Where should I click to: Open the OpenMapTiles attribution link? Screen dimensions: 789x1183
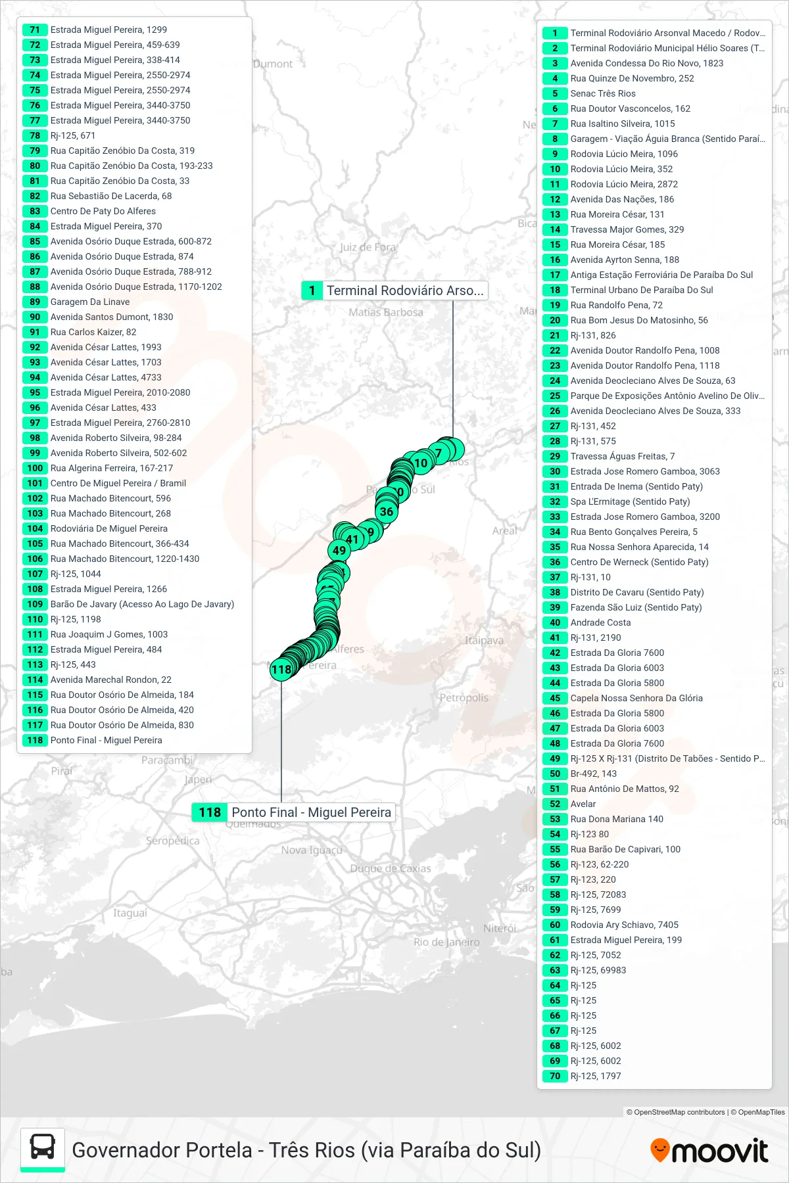coord(758,1112)
